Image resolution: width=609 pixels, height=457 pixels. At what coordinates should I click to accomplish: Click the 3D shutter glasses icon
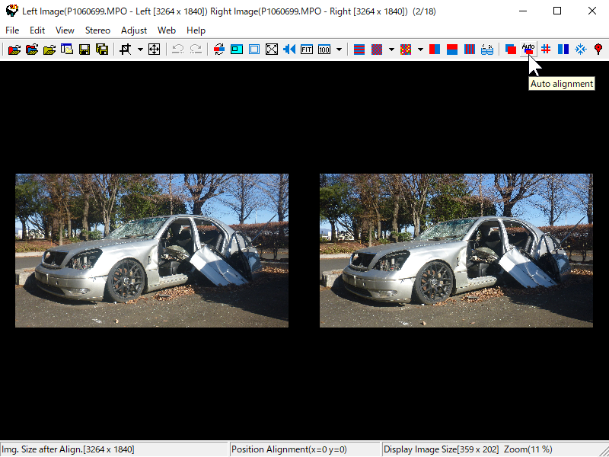[487, 50]
